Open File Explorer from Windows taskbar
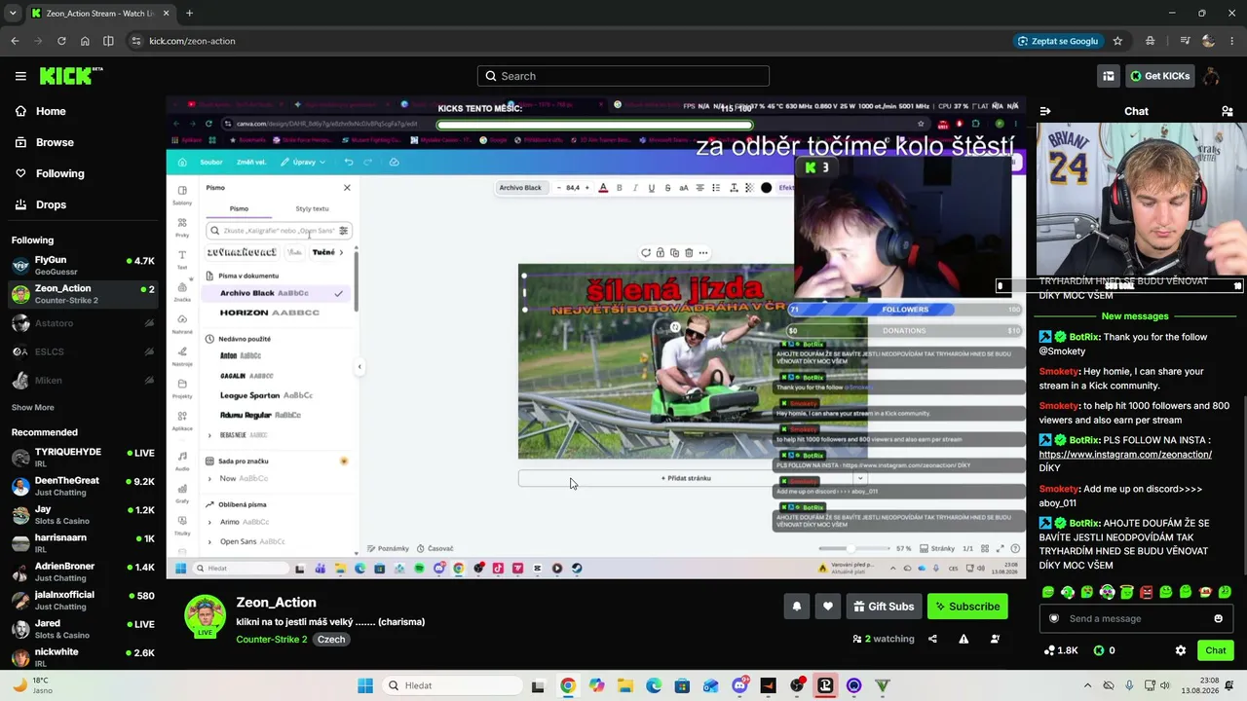This screenshot has width=1247, height=701. tap(624, 685)
